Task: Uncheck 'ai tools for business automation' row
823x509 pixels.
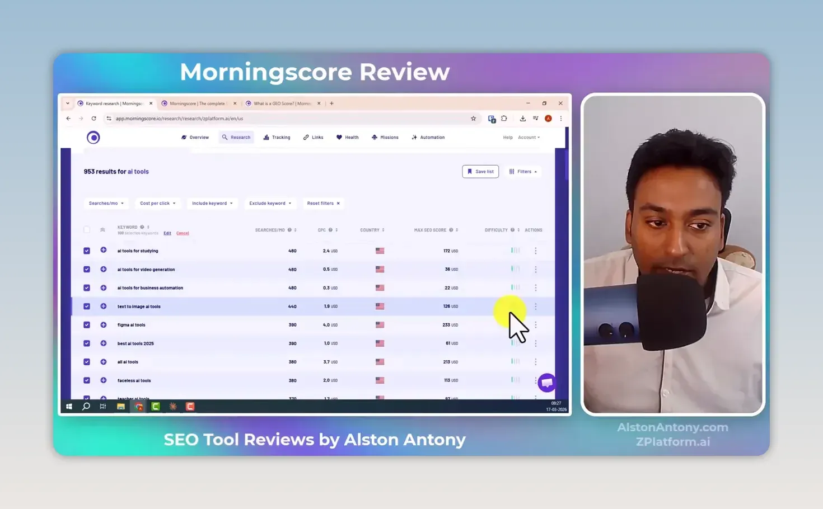Action: click(x=87, y=288)
